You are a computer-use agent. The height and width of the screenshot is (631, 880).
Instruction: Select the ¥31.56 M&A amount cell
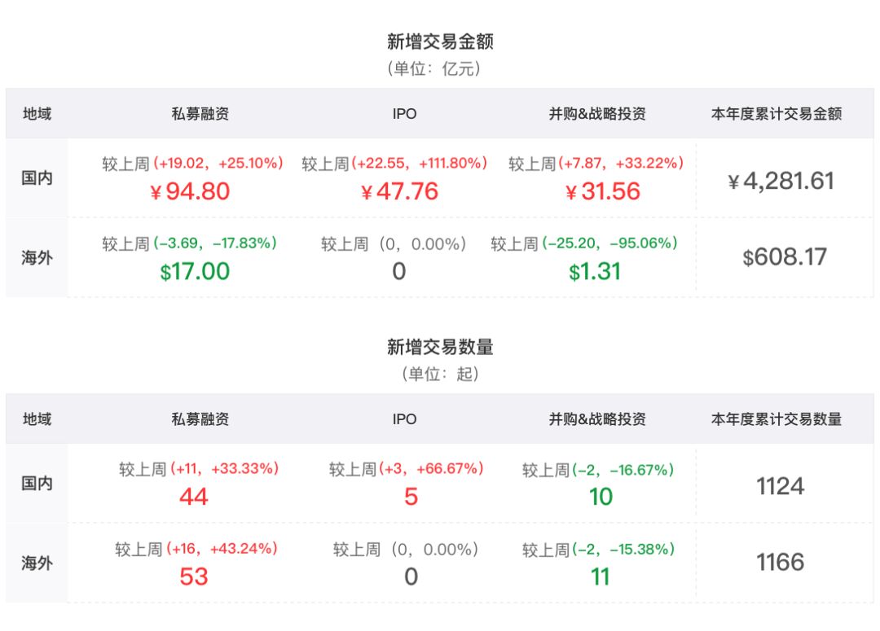coord(602,191)
